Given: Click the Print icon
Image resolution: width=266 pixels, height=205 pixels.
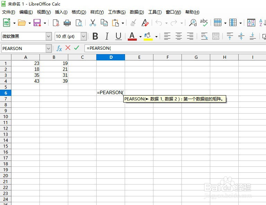Looking at the screenshot, I should click(67, 23).
